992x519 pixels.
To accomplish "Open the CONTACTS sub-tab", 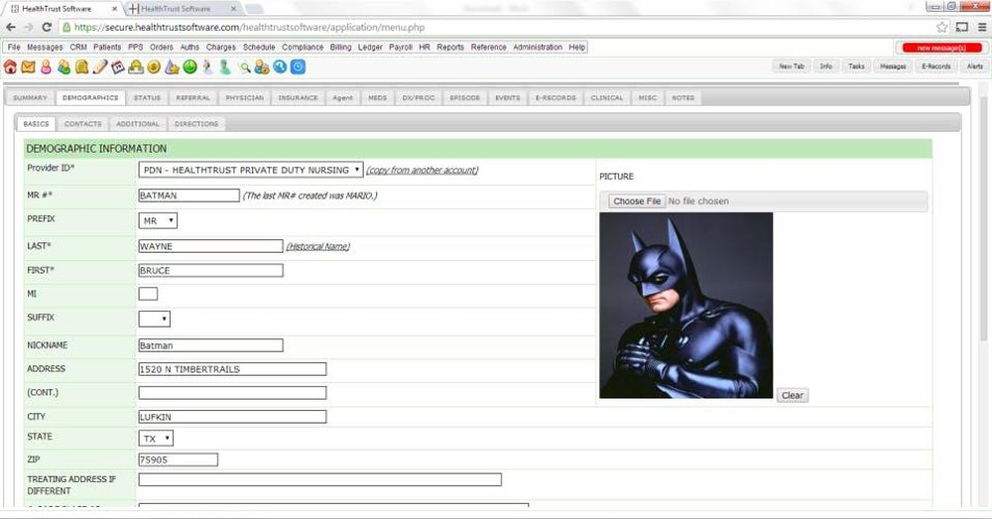I will click(83, 124).
